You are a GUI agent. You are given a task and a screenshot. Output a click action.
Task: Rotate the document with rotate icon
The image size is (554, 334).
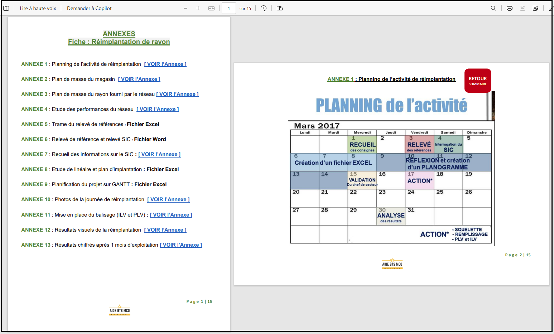(x=264, y=8)
